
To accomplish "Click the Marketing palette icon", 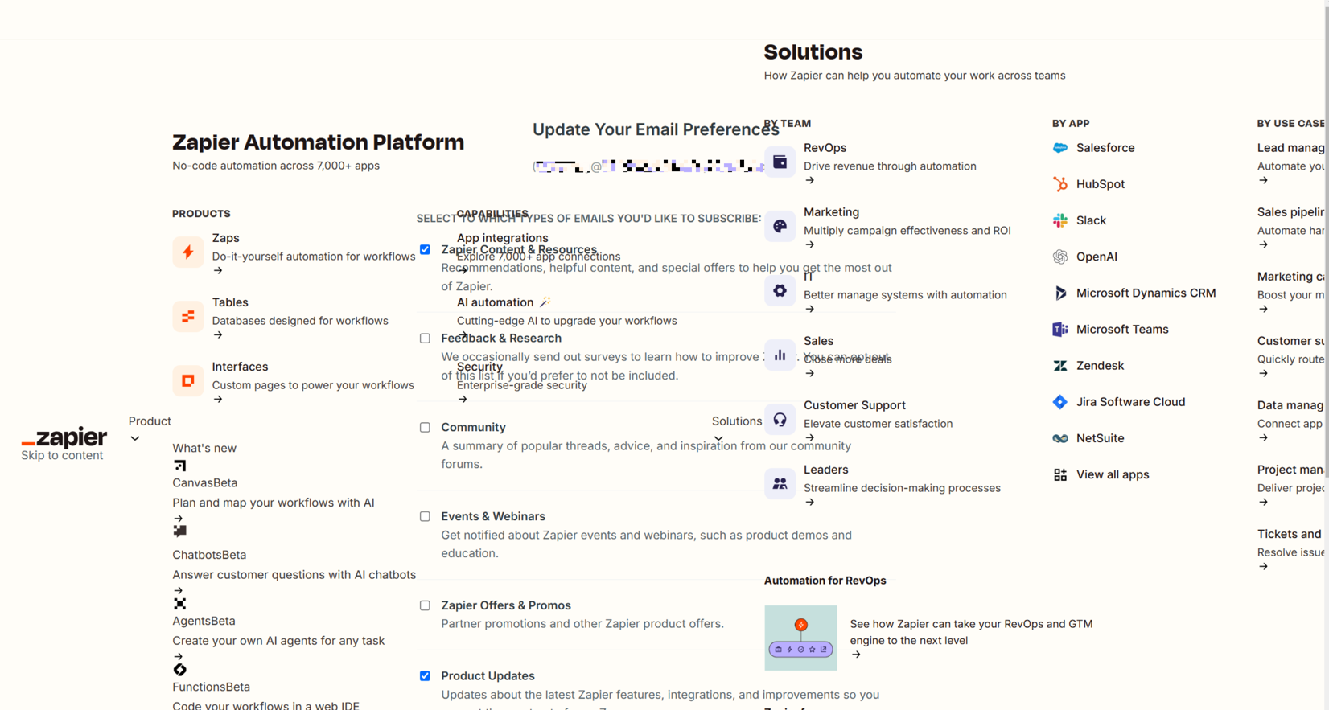I will click(x=780, y=226).
